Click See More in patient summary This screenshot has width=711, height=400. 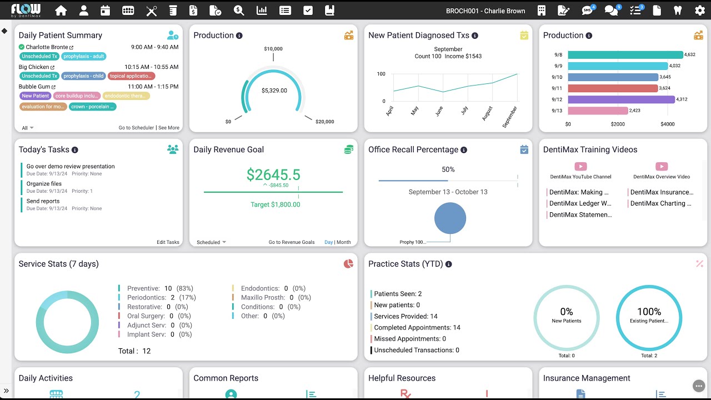pyautogui.click(x=169, y=128)
